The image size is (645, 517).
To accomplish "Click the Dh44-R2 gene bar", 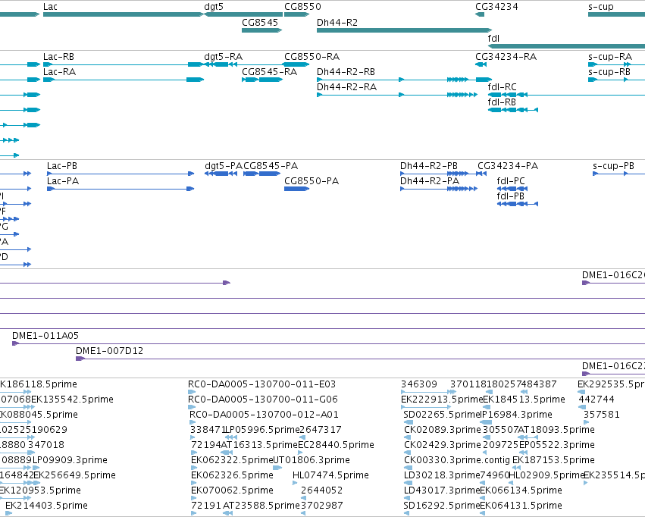I will (x=405, y=30).
